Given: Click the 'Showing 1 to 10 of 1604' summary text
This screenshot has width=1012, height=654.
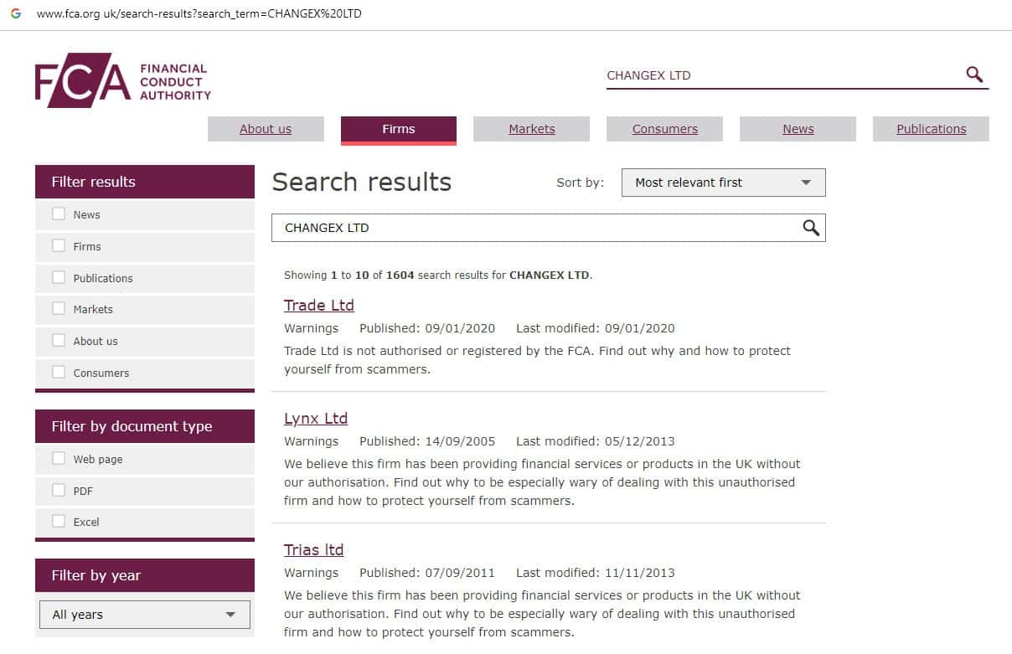Looking at the screenshot, I should (x=438, y=275).
